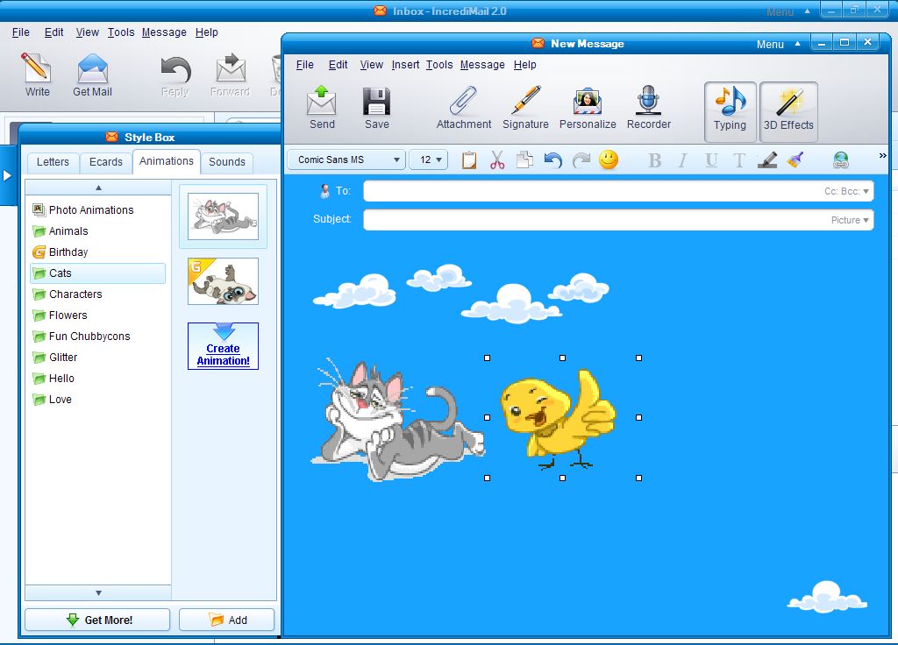The height and width of the screenshot is (645, 898).
Task: Click the Recorder microphone icon
Action: coord(648,108)
